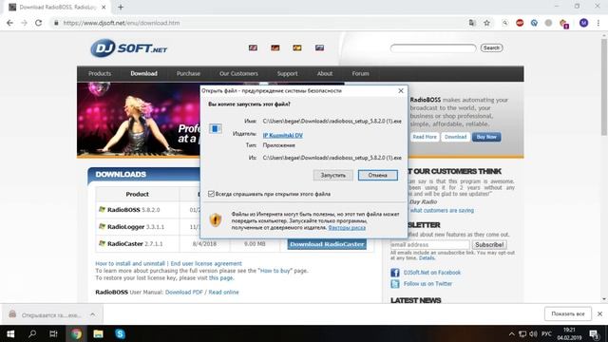Viewport: 608px width, 342px height.
Task: Go back using the browser back arrow
Action: tap(9, 23)
